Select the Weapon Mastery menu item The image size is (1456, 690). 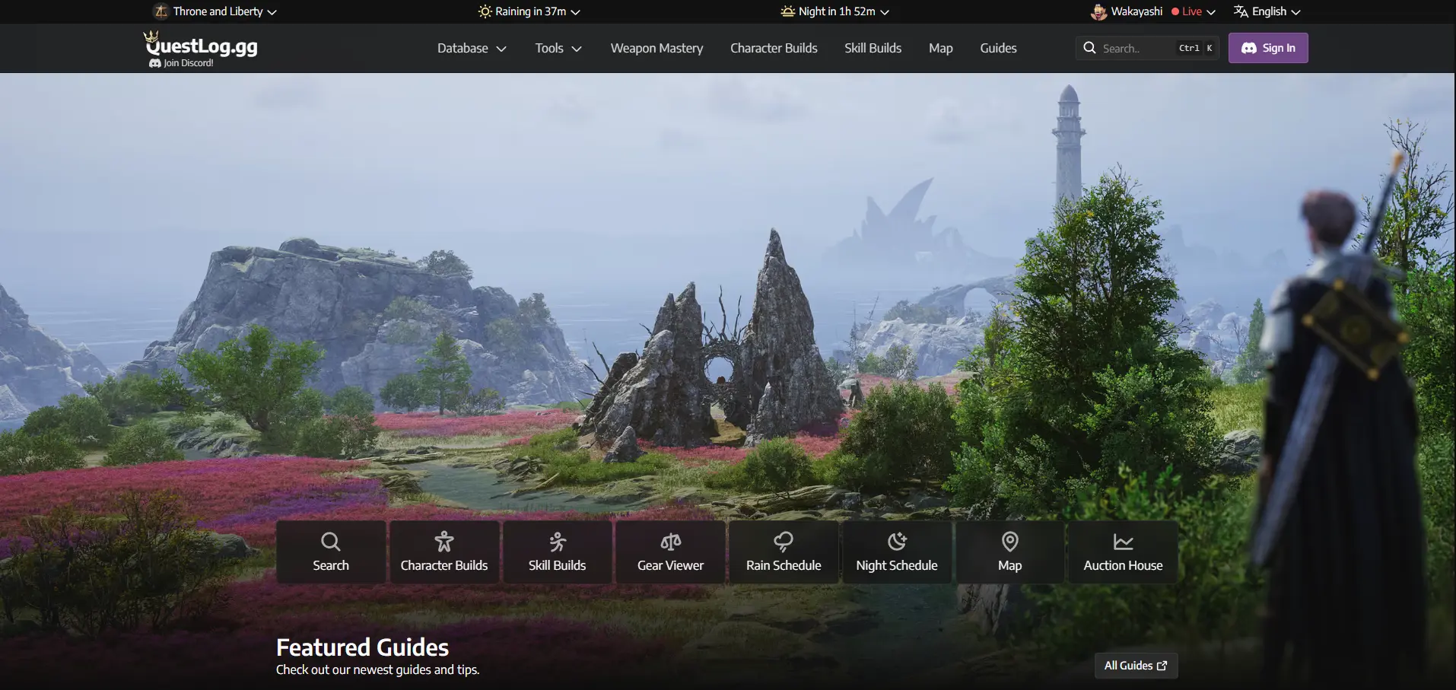tap(656, 48)
